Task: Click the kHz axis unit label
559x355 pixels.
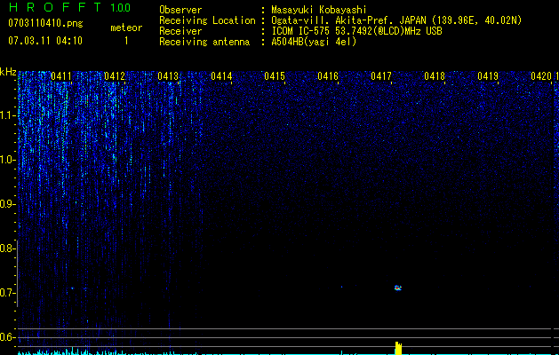Action: coord(8,72)
